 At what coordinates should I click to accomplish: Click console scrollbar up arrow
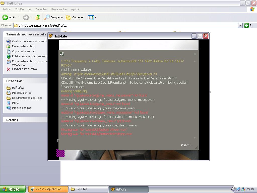click(x=195, y=61)
